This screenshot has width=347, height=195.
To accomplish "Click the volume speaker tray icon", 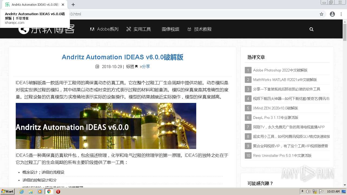I will pos(308,191).
